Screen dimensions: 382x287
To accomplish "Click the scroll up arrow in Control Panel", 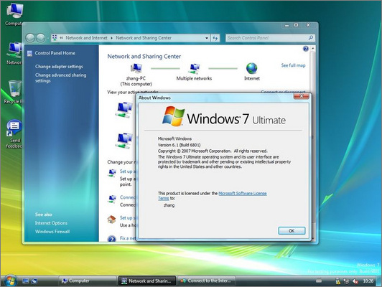I will point(313,49).
